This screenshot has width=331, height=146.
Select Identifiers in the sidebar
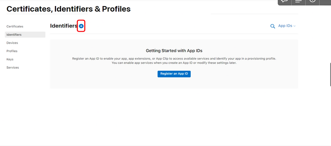tap(14, 34)
